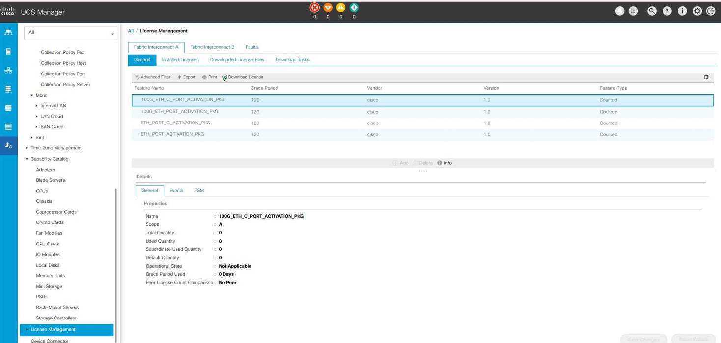Collapse the fabric tree node
Image resolution: width=721 pixels, height=343 pixels.
click(x=32, y=95)
